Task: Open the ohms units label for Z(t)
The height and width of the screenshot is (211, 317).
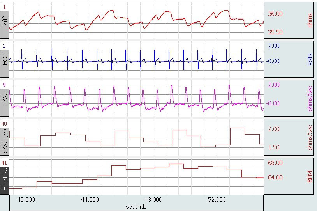Action: click(310, 20)
